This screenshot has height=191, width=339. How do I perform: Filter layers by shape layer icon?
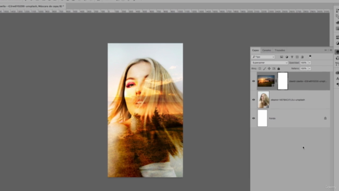(x=297, y=57)
